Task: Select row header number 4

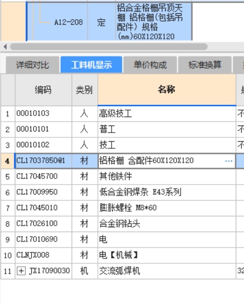Action: click(8, 161)
